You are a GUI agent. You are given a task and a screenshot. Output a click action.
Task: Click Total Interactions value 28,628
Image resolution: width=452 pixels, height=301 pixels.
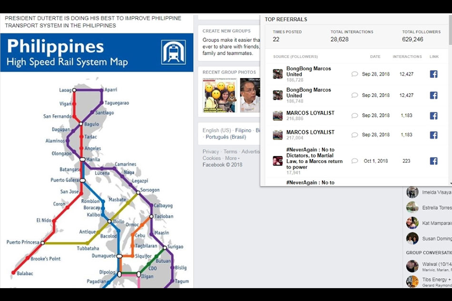click(339, 39)
